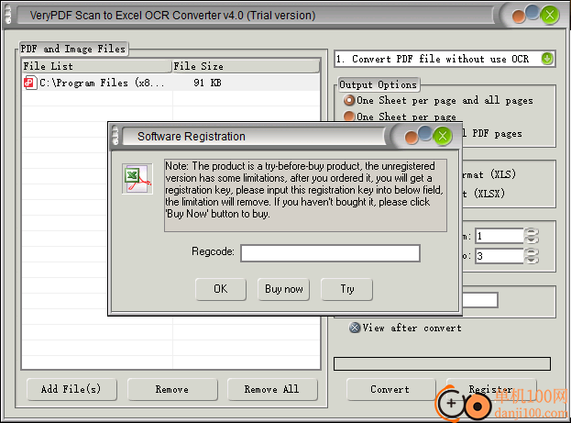Click the registration note text box
This screenshot has width=571, height=423.
point(305,195)
